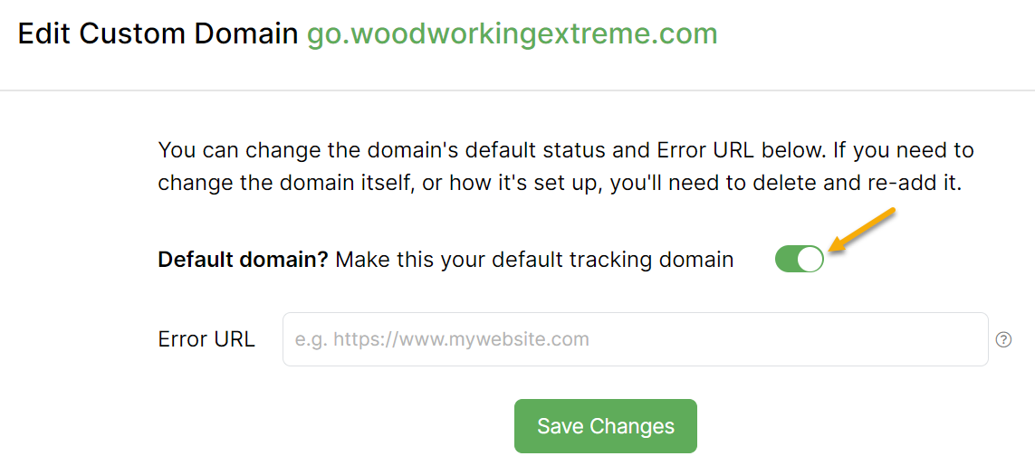1035x475 pixels.
Task: Click the first line of the description paragraph
Action: pyautogui.click(x=565, y=149)
